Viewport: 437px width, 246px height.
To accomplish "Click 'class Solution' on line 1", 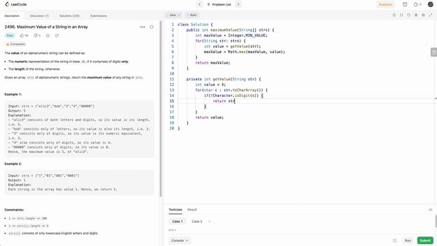I will click(193, 25).
